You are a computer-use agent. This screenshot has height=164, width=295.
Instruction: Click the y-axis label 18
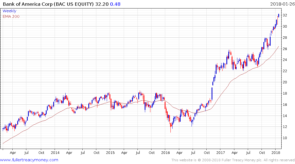click(285, 93)
